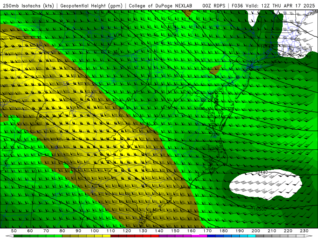Select the bright magenta swatch ending at 170
This screenshot has width=318, height=238.
coord(204,236)
